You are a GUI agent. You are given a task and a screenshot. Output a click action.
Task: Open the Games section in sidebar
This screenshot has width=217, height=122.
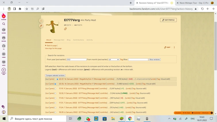pos(4,31)
